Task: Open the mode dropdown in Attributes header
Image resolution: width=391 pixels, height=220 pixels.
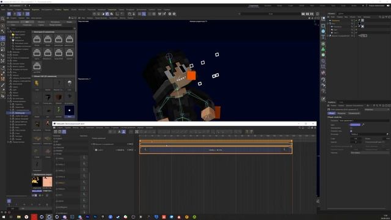Action: (x=376, y=109)
